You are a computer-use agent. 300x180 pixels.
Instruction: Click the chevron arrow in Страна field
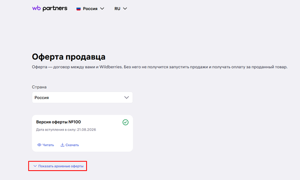coord(126,98)
